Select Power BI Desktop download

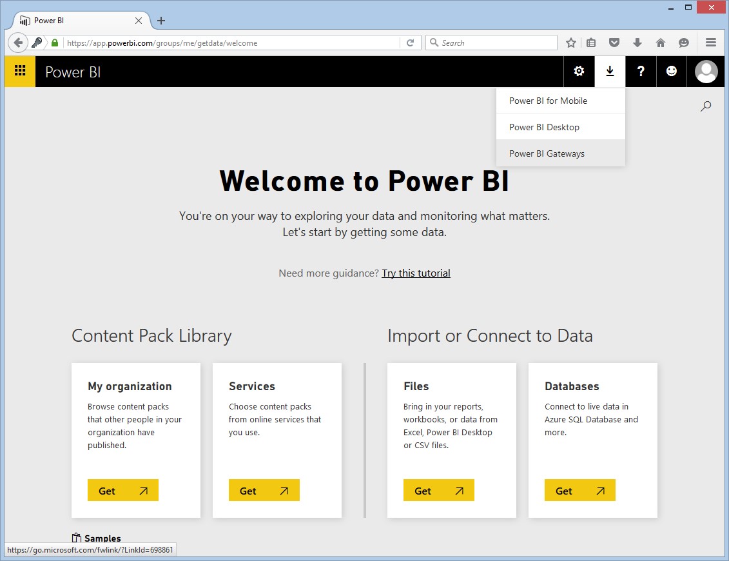click(560, 127)
